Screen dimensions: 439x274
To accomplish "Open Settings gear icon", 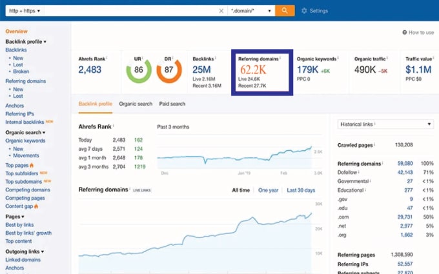I will [x=304, y=11].
